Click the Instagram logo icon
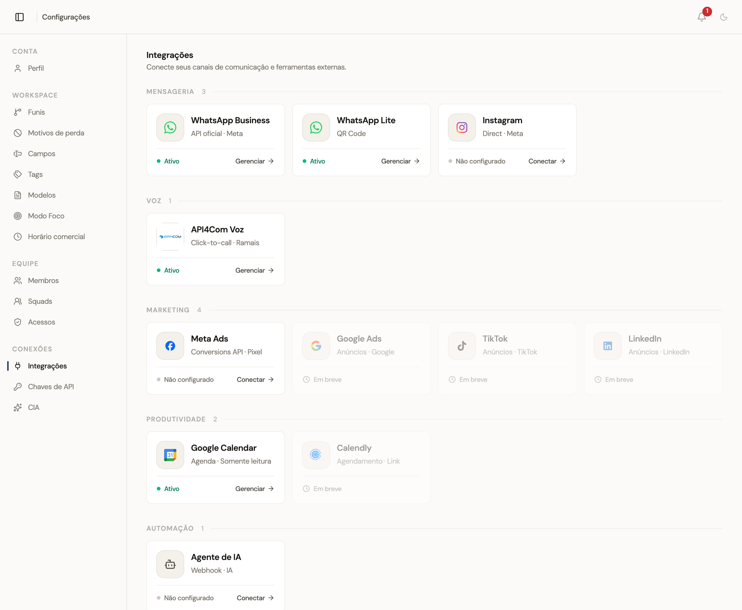Viewport: 742px width, 610px height. point(462,127)
